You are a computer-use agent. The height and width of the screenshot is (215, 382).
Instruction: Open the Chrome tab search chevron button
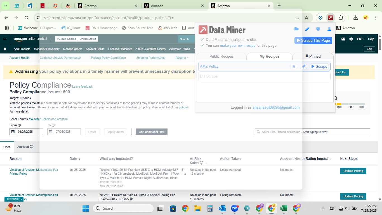tap(5, 6)
